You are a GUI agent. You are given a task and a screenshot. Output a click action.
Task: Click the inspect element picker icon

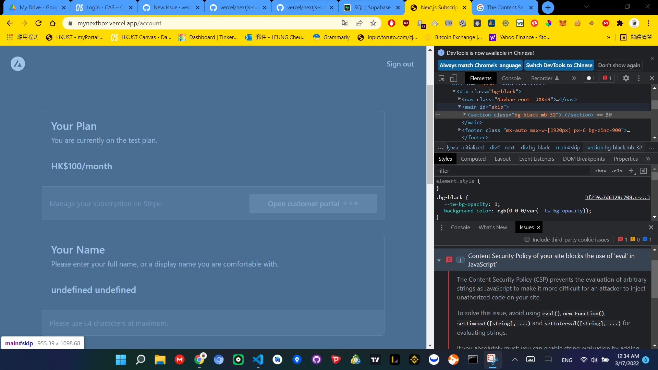(x=442, y=78)
